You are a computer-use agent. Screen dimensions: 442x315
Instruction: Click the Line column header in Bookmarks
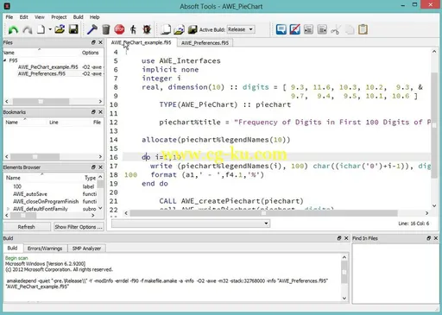click(54, 123)
